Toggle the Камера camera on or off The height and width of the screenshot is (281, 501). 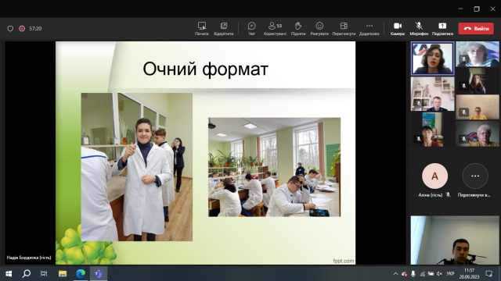[x=398, y=28]
